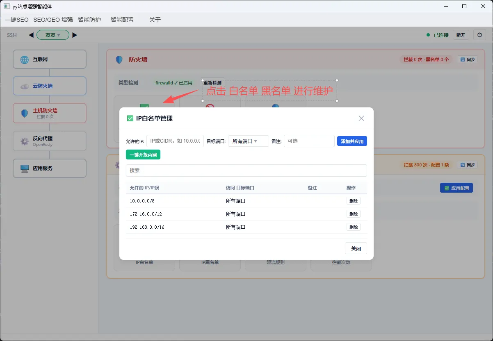Click the 拦截 800 次 · 配置 1 条 badge
493x341 pixels.
[x=426, y=165]
